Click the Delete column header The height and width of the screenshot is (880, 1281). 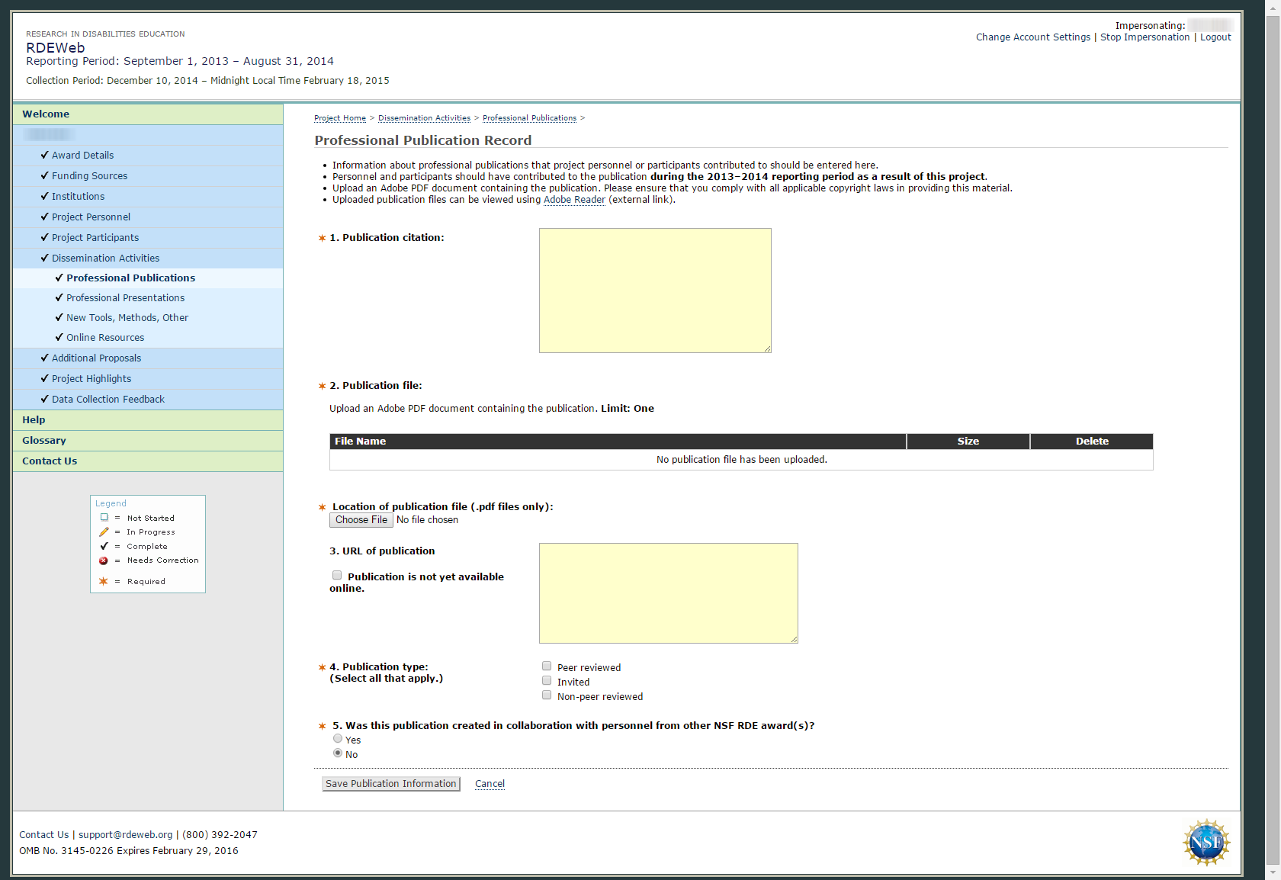coord(1092,442)
